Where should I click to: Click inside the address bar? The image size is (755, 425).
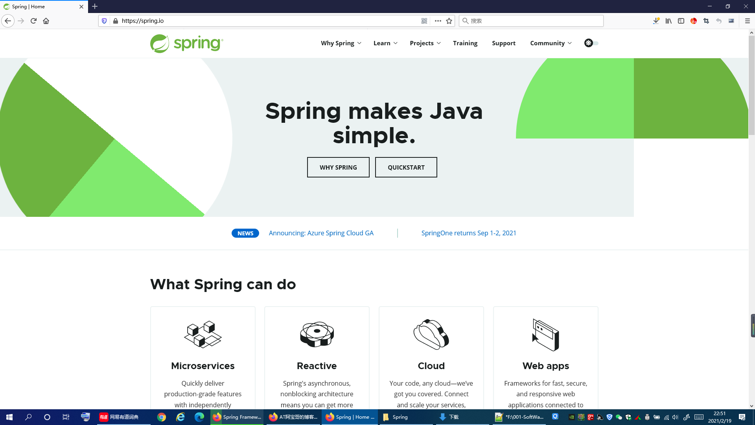pos(236,21)
